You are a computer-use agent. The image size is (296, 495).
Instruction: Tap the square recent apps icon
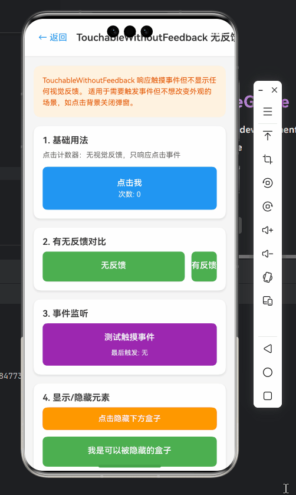(268, 396)
